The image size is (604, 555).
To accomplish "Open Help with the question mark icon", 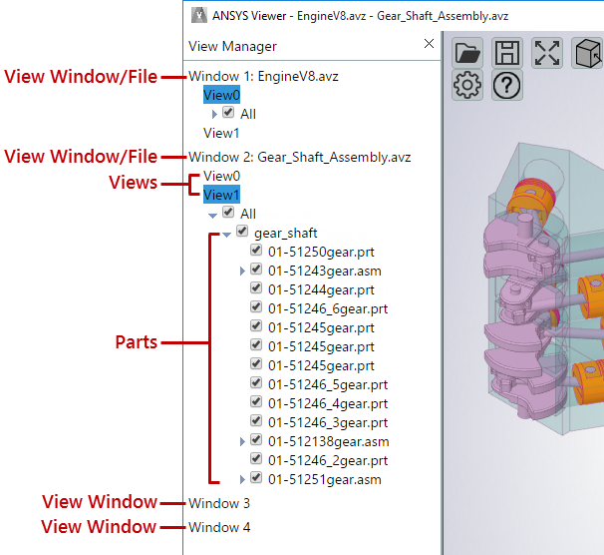I will coord(507,85).
